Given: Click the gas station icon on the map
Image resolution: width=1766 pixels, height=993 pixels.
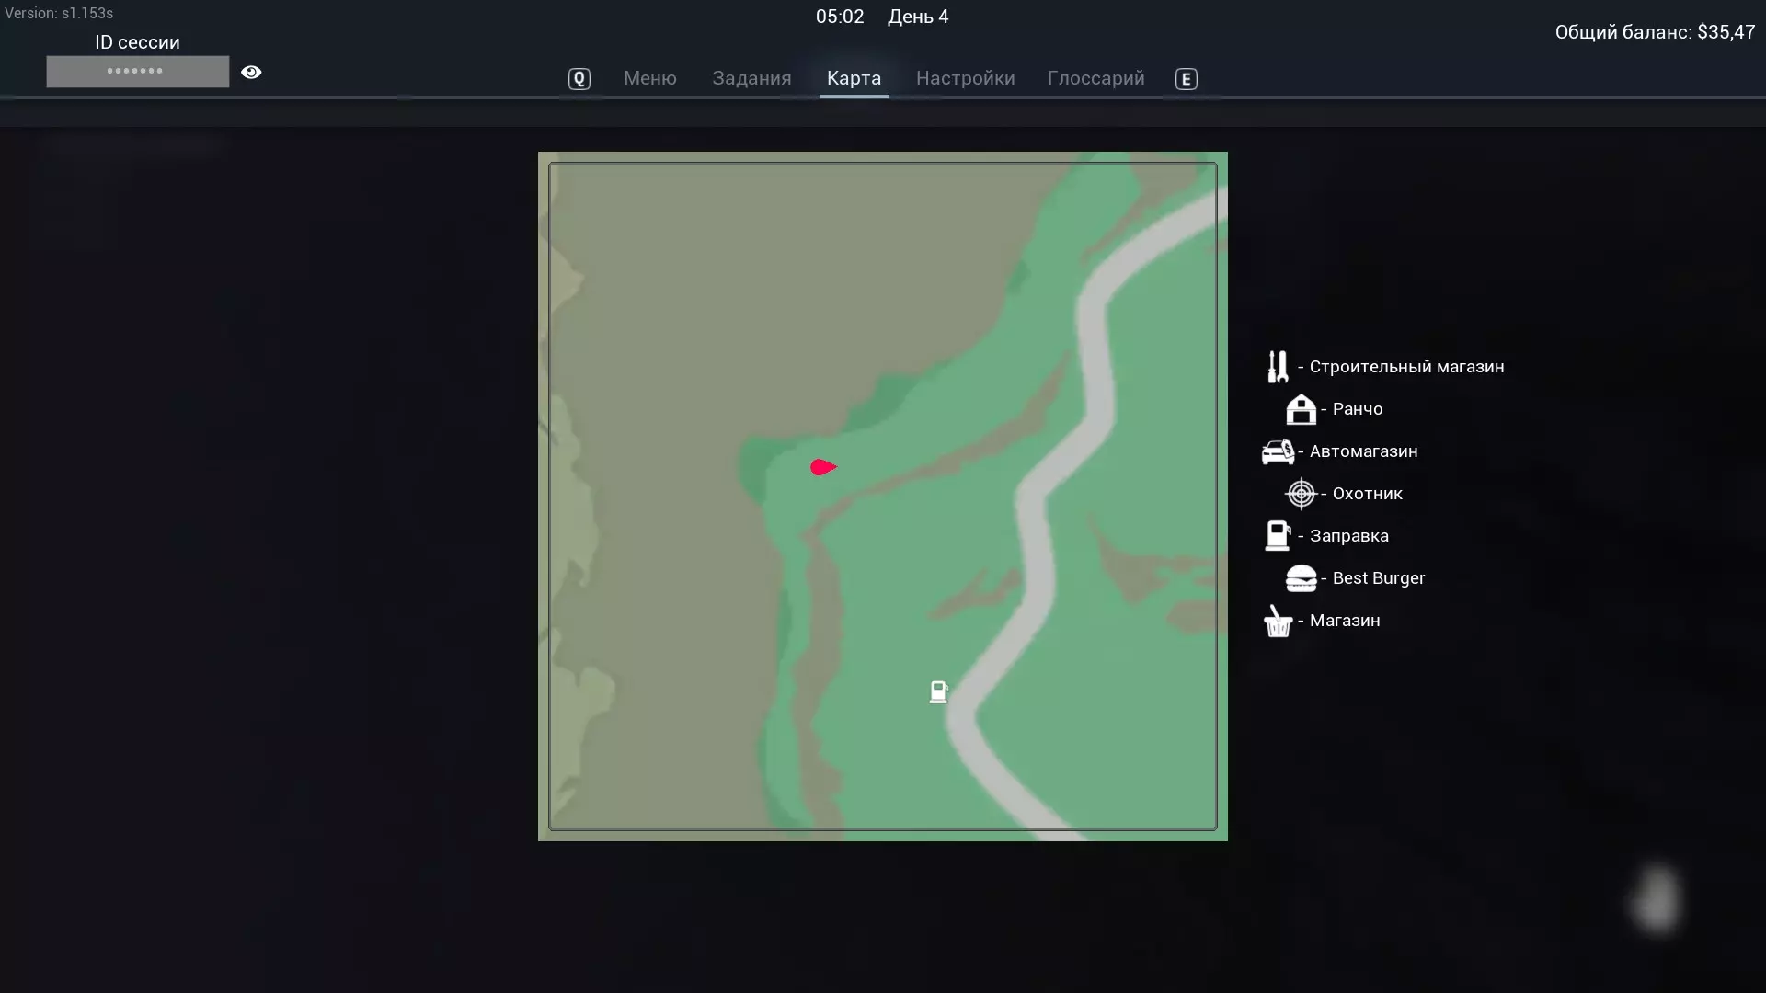Looking at the screenshot, I should [938, 691].
